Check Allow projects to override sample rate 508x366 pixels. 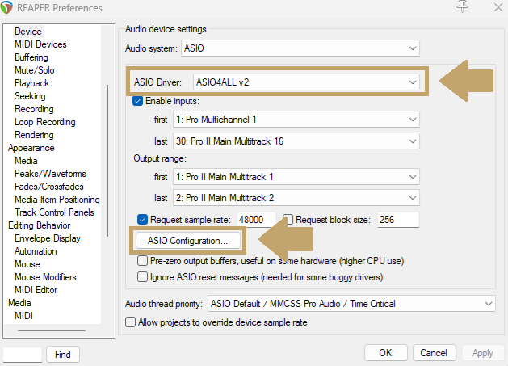coord(130,322)
